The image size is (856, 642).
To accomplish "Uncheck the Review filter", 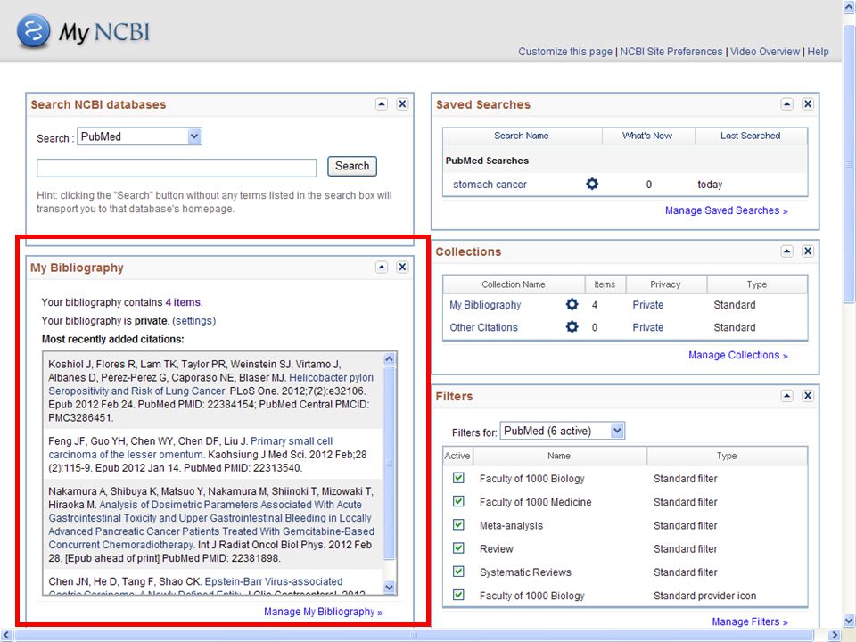I will [x=458, y=548].
